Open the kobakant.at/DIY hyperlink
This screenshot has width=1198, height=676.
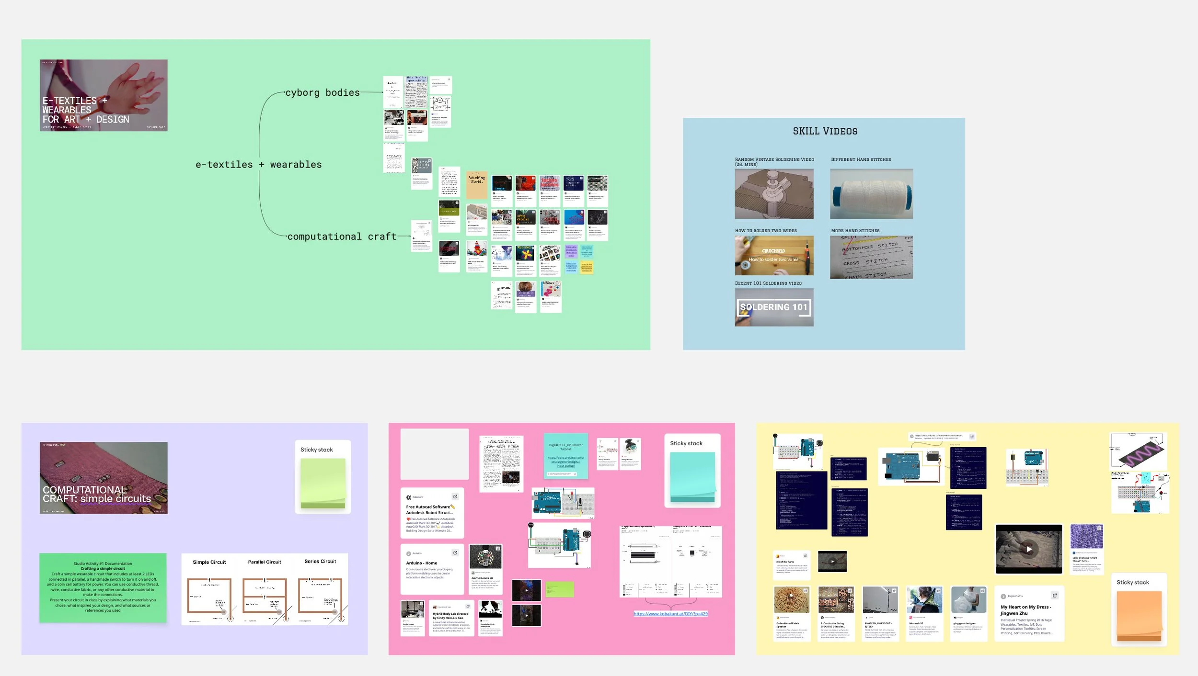coord(670,613)
